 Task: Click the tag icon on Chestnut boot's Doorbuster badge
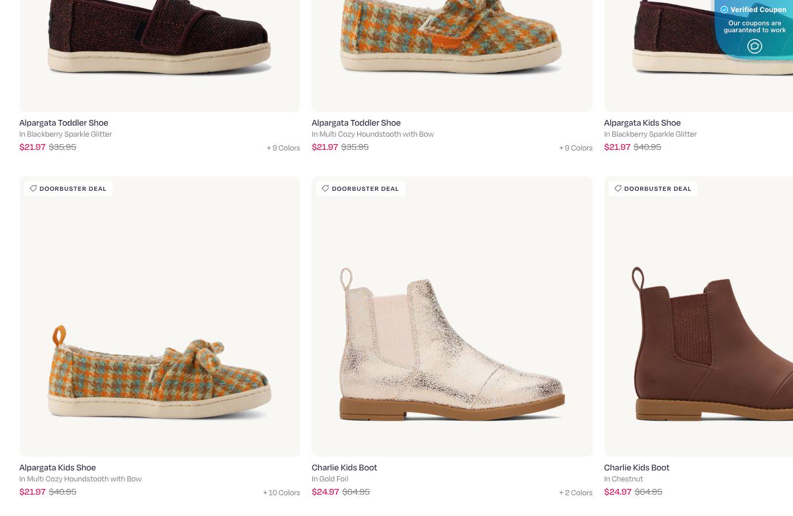pyautogui.click(x=618, y=189)
